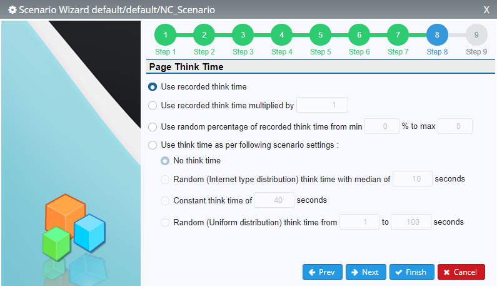Click the max percentage input field

[x=455, y=126]
